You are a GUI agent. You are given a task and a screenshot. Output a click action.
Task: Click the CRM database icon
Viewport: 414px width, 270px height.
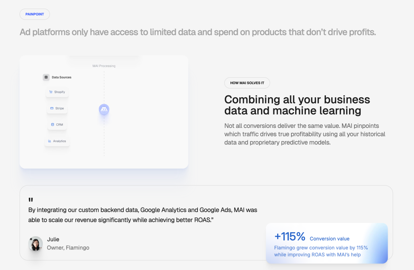click(x=53, y=124)
